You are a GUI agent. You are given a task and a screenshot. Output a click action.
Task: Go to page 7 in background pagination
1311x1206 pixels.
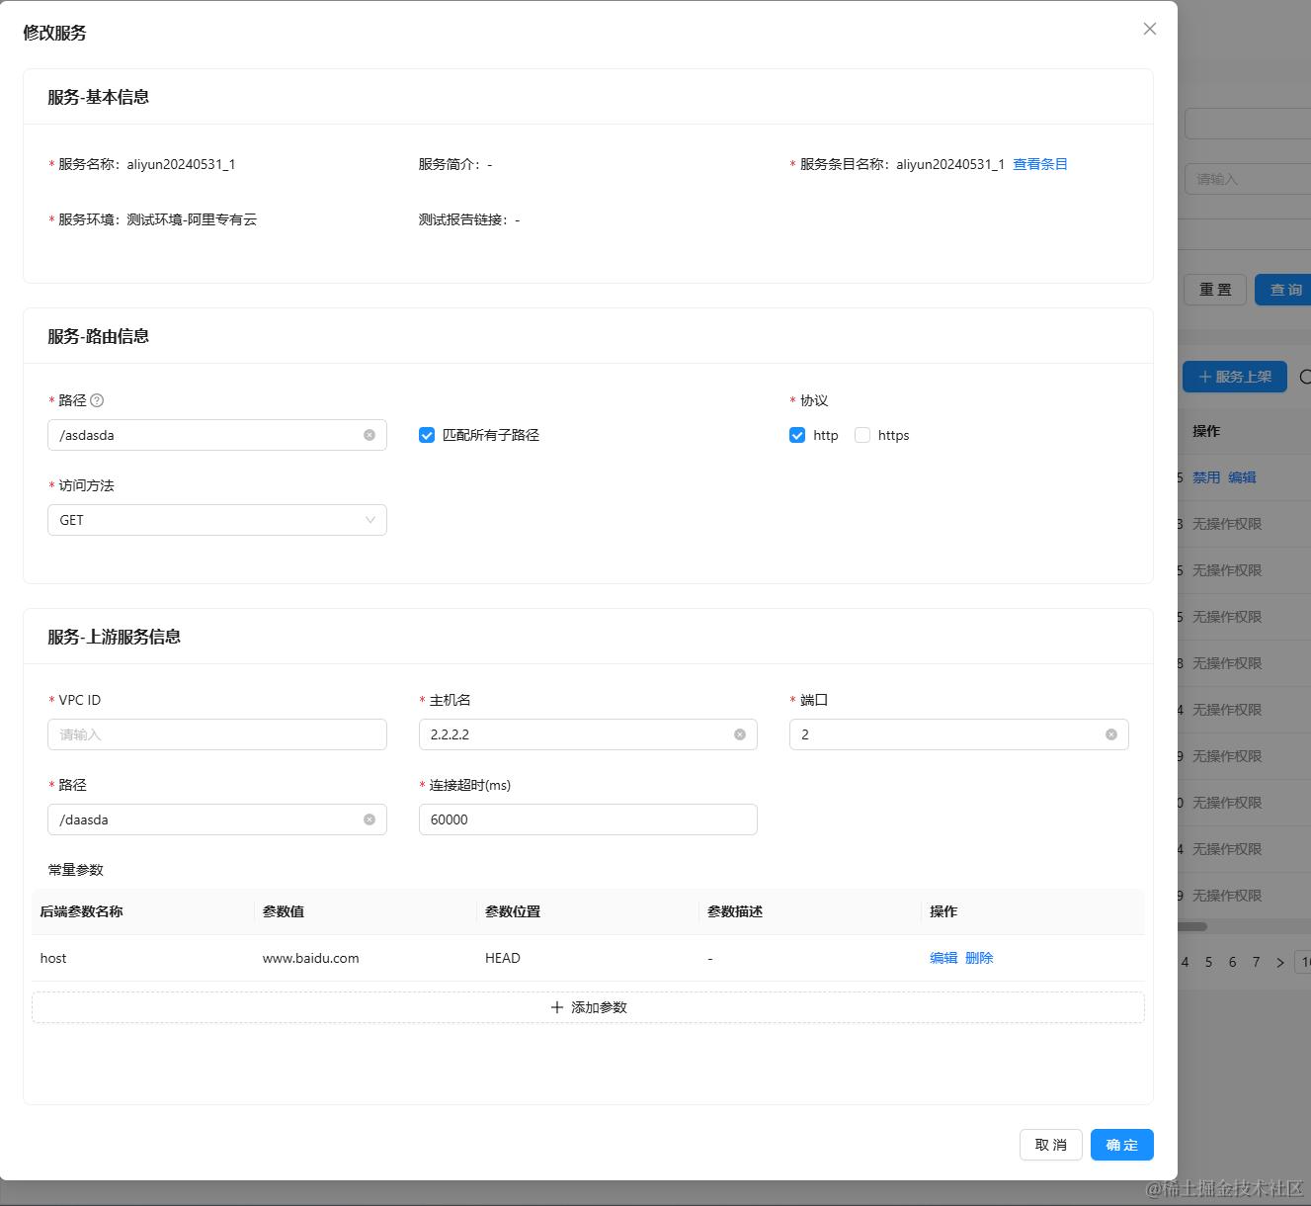[x=1256, y=962]
